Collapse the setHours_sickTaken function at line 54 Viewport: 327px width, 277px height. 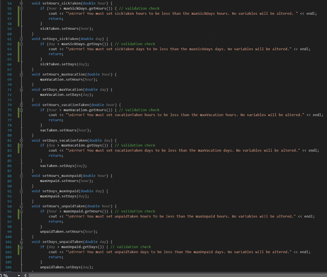[x=21, y=3]
